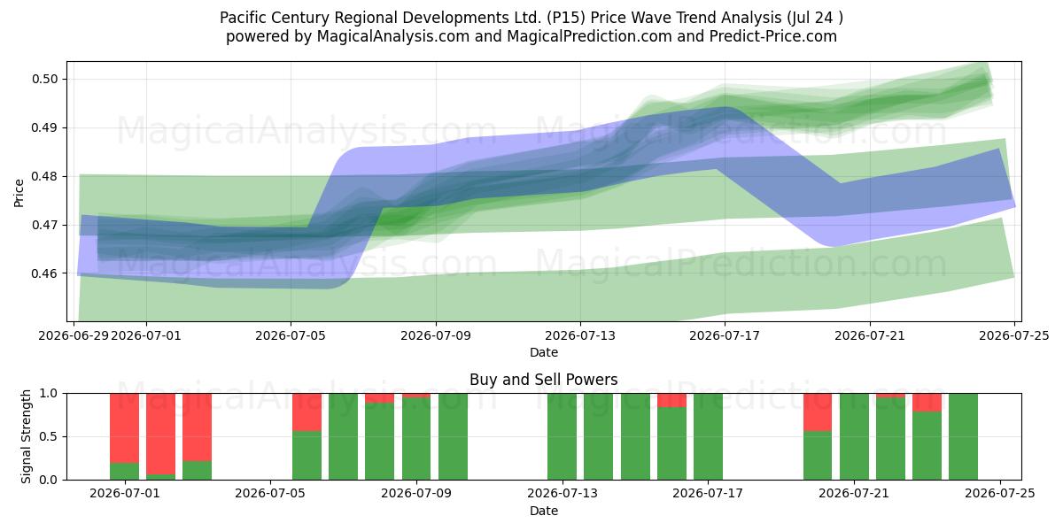1063x531 pixels.
Task: Click 2026-07-05 tick label on price chart
Action: click(x=291, y=335)
